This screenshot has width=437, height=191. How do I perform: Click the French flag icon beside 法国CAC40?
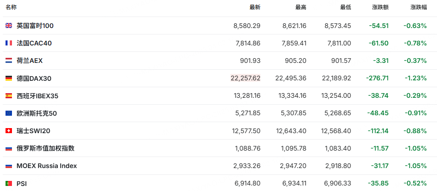coord(9,43)
